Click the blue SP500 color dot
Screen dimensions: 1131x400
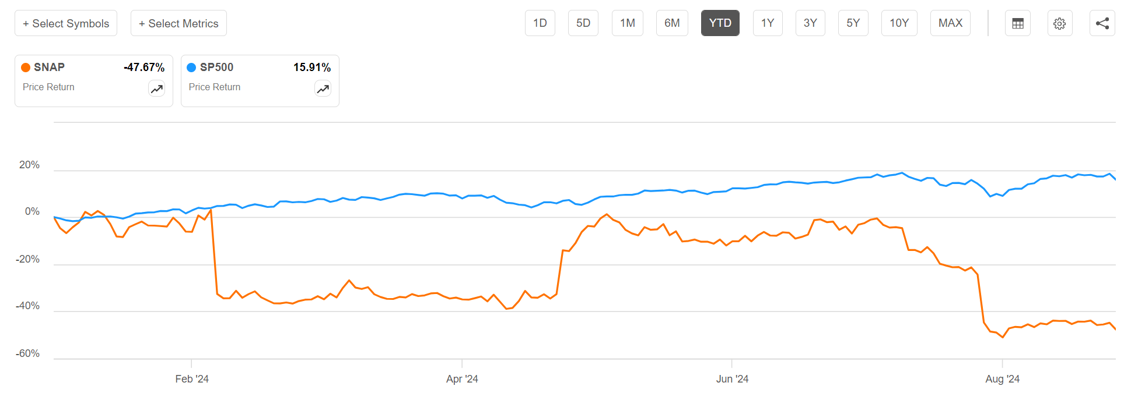tap(191, 68)
